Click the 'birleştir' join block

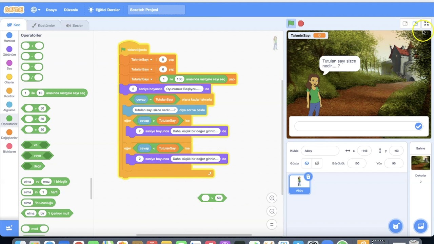pos(45,182)
